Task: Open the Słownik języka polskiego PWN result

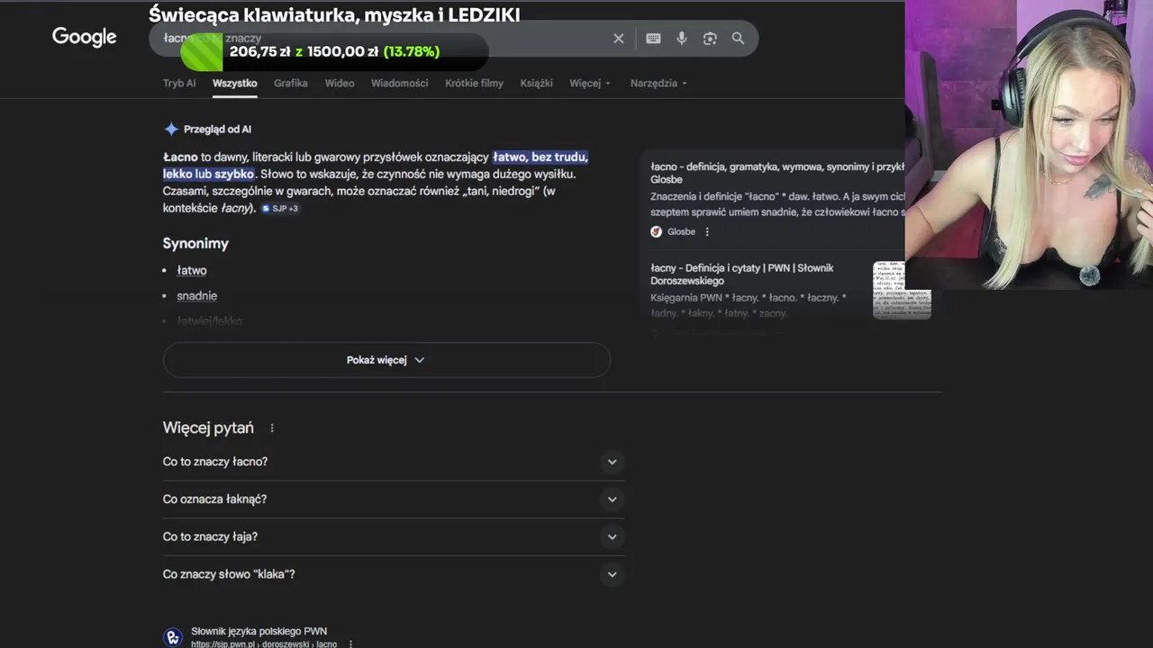Action: coord(259,632)
